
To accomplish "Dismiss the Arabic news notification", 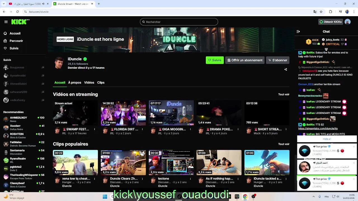I will [354, 163].
